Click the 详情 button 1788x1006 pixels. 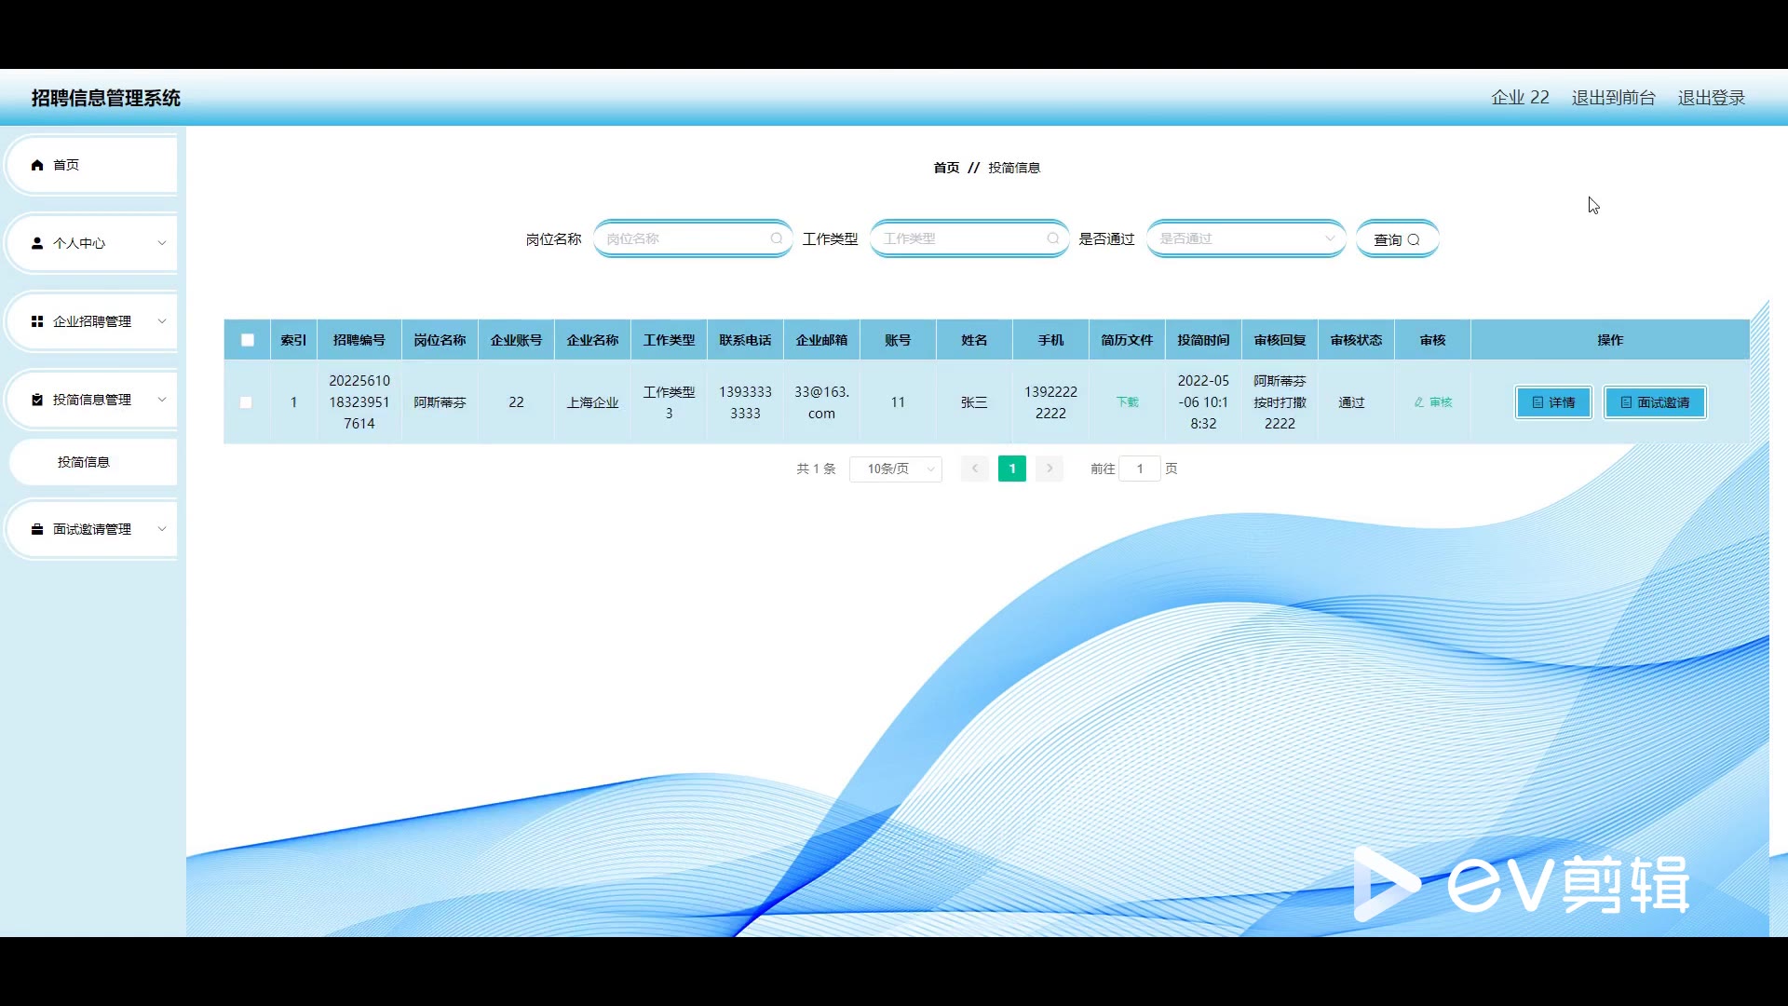coord(1552,402)
